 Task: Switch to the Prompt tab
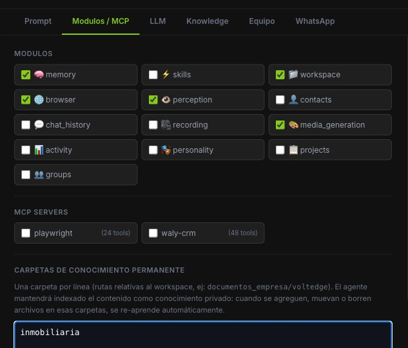[x=38, y=21]
